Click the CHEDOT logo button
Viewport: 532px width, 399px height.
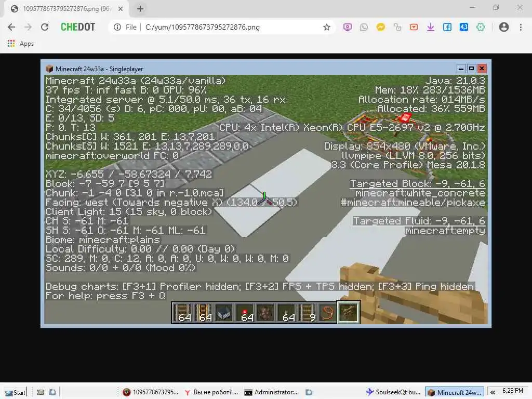pos(78,27)
